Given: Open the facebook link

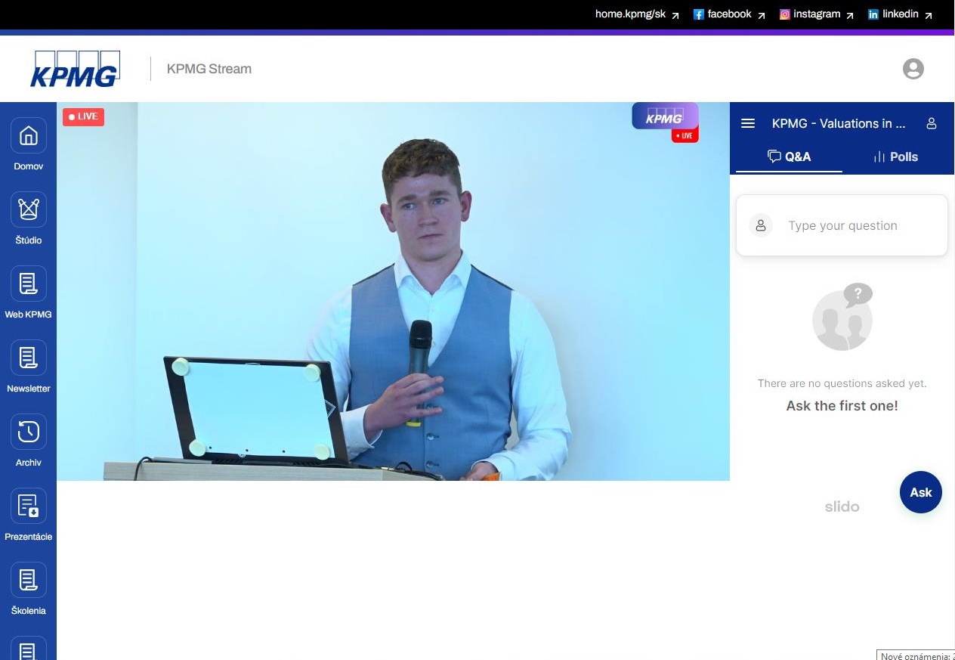Looking at the screenshot, I should (x=729, y=14).
